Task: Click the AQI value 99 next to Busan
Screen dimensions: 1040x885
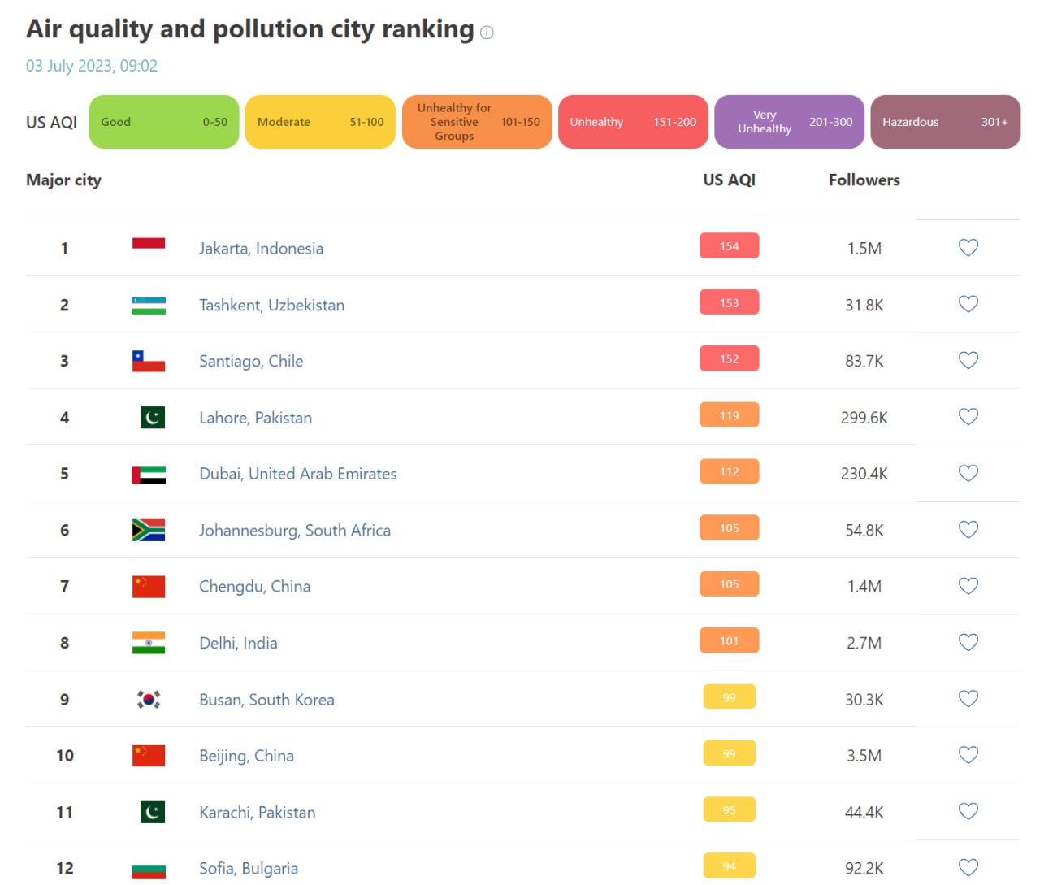Action: point(729,696)
